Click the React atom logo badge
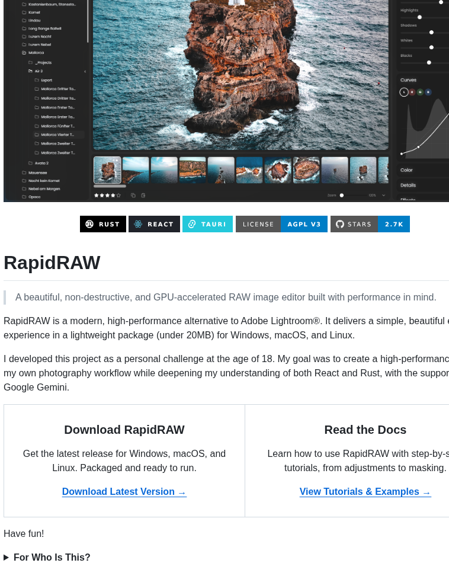449x563 pixels. coord(155,224)
